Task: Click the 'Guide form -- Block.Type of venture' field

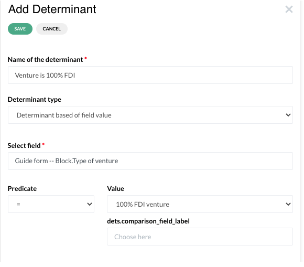Action: point(150,161)
